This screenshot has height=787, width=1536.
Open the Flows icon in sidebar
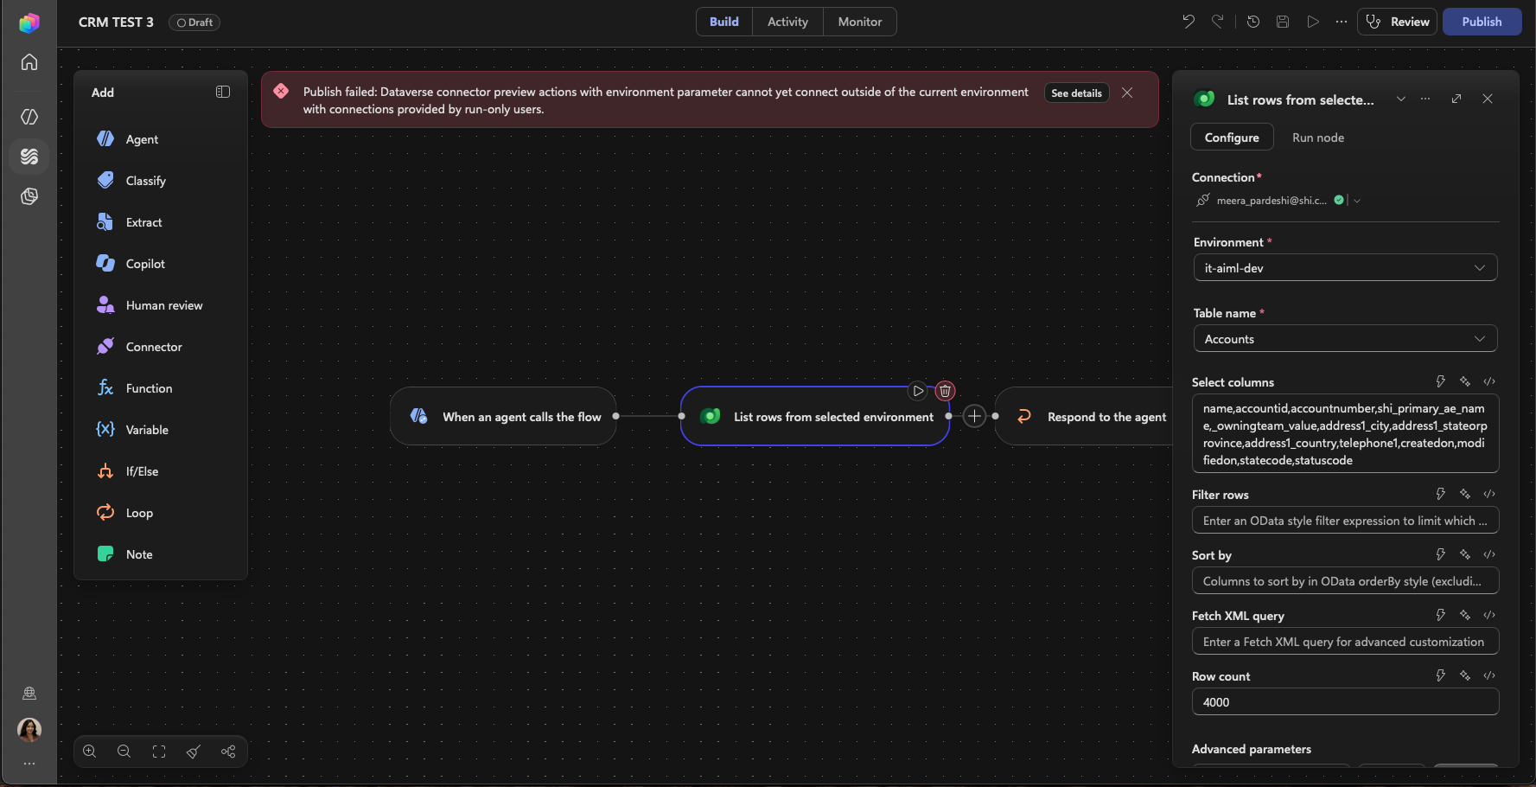(x=29, y=157)
